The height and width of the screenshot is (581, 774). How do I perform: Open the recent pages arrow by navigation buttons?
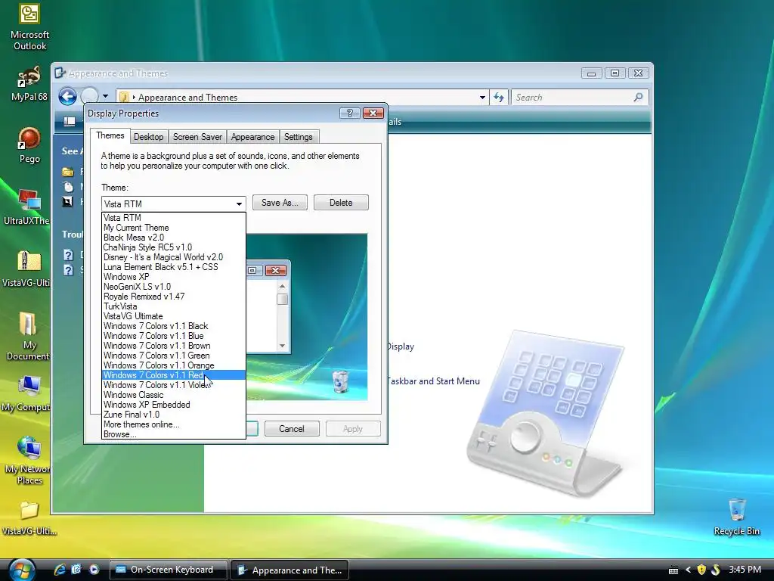(105, 96)
